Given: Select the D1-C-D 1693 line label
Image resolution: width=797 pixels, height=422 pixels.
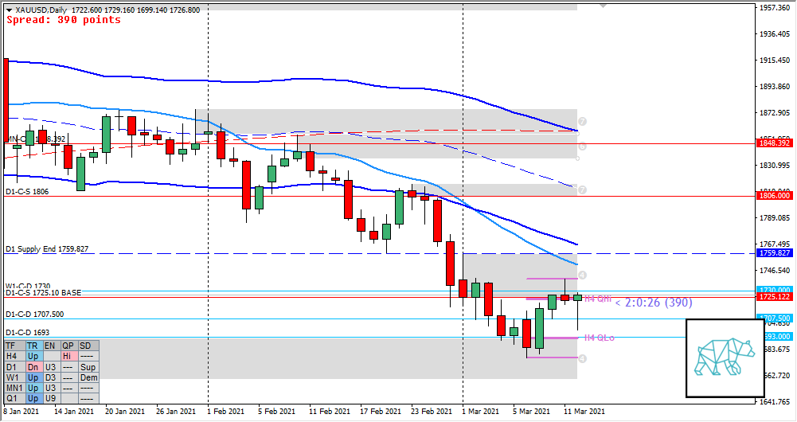Looking at the screenshot, I should (x=27, y=332).
